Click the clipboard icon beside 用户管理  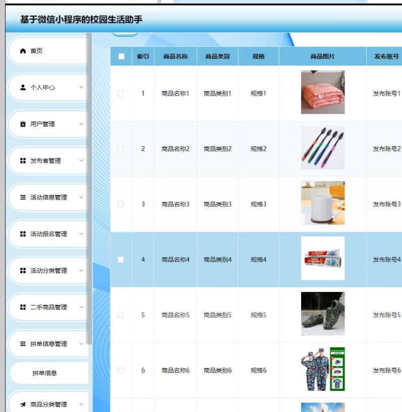pos(23,124)
